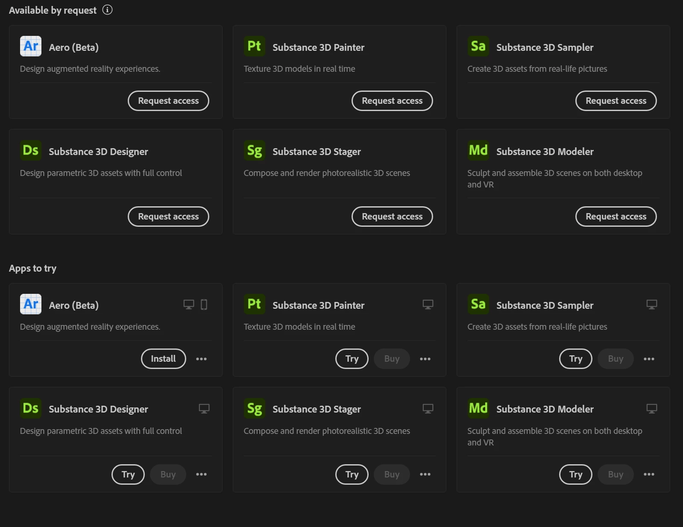Click the desktop icon on Substance 3D Designer try card
This screenshot has width=683, height=527.
[204, 409]
